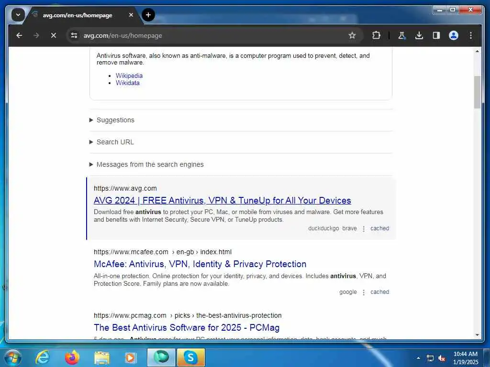
Task: Go back to previous page
Action: tap(19, 35)
